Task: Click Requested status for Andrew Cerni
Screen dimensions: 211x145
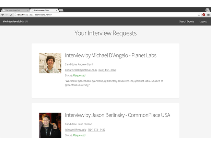Action: 79,75
